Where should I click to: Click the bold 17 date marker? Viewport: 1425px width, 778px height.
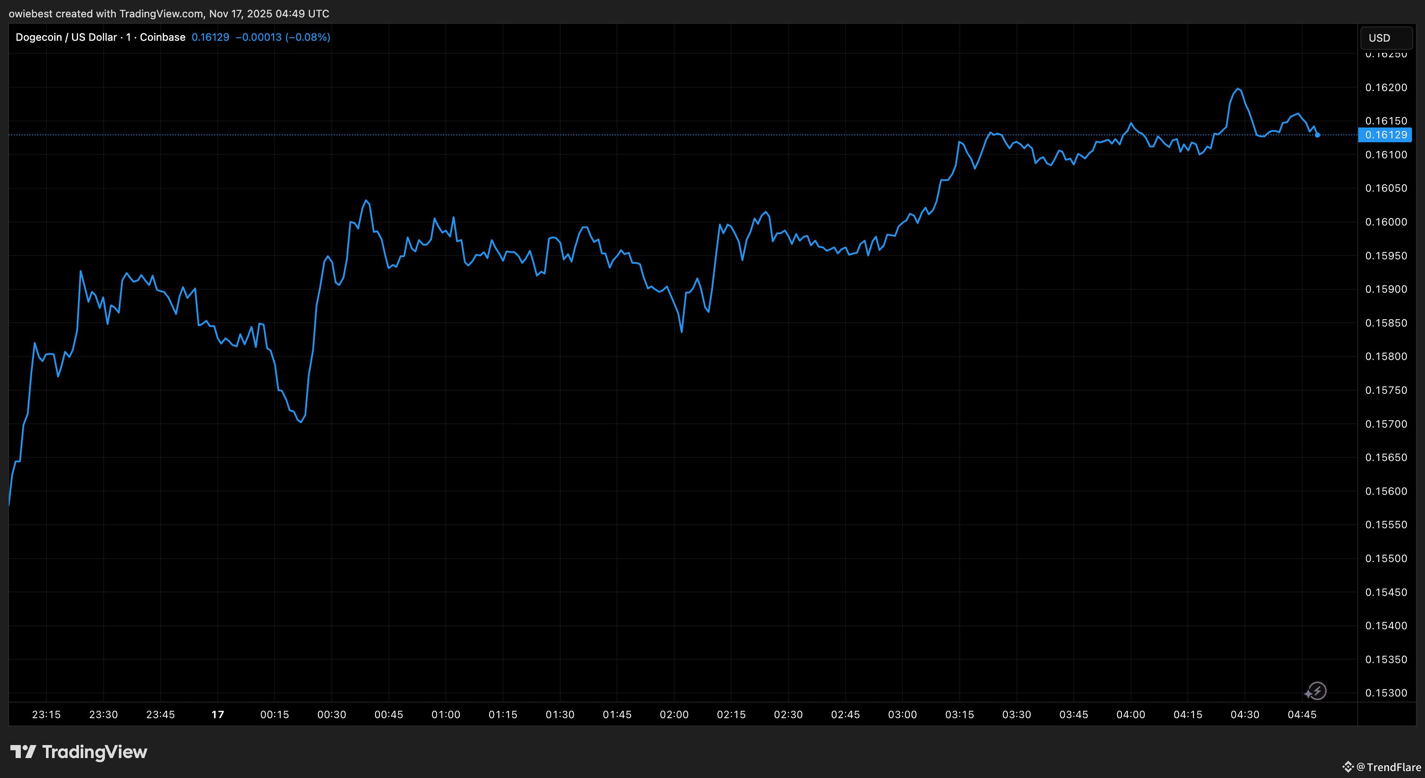(x=217, y=714)
